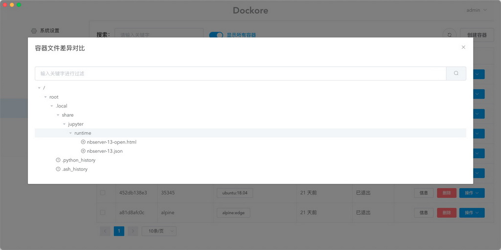Open the 10条/页 page size dropdown

point(159,231)
